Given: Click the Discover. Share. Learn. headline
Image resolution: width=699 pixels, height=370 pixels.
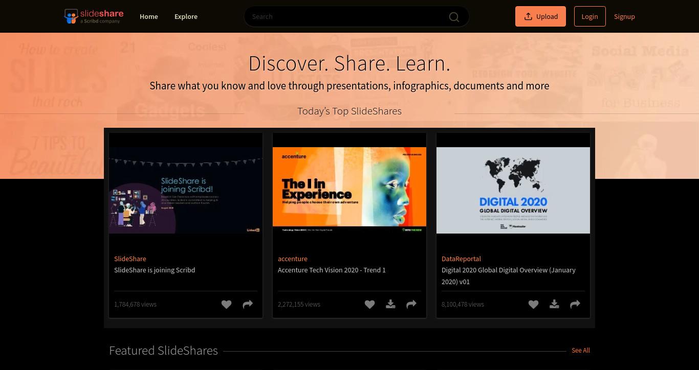Looking at the screenshot, I should point(349,63).
